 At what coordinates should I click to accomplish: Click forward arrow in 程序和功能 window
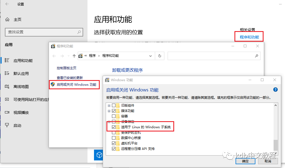[62, 56]
